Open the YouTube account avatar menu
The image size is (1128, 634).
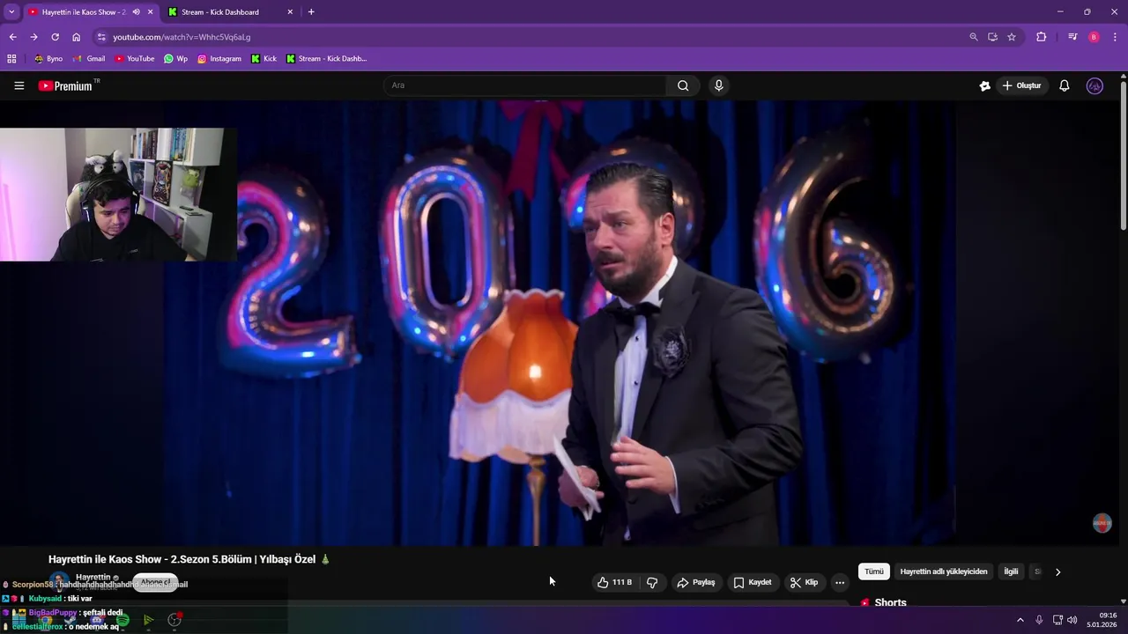pos(1095,85)
